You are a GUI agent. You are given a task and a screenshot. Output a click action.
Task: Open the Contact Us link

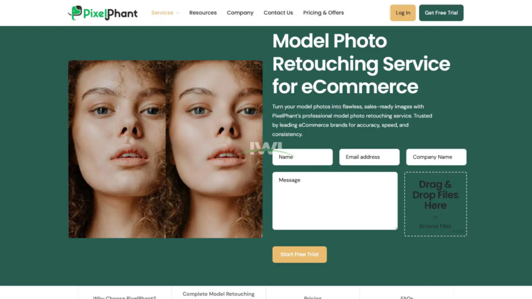tap(278, 12)
